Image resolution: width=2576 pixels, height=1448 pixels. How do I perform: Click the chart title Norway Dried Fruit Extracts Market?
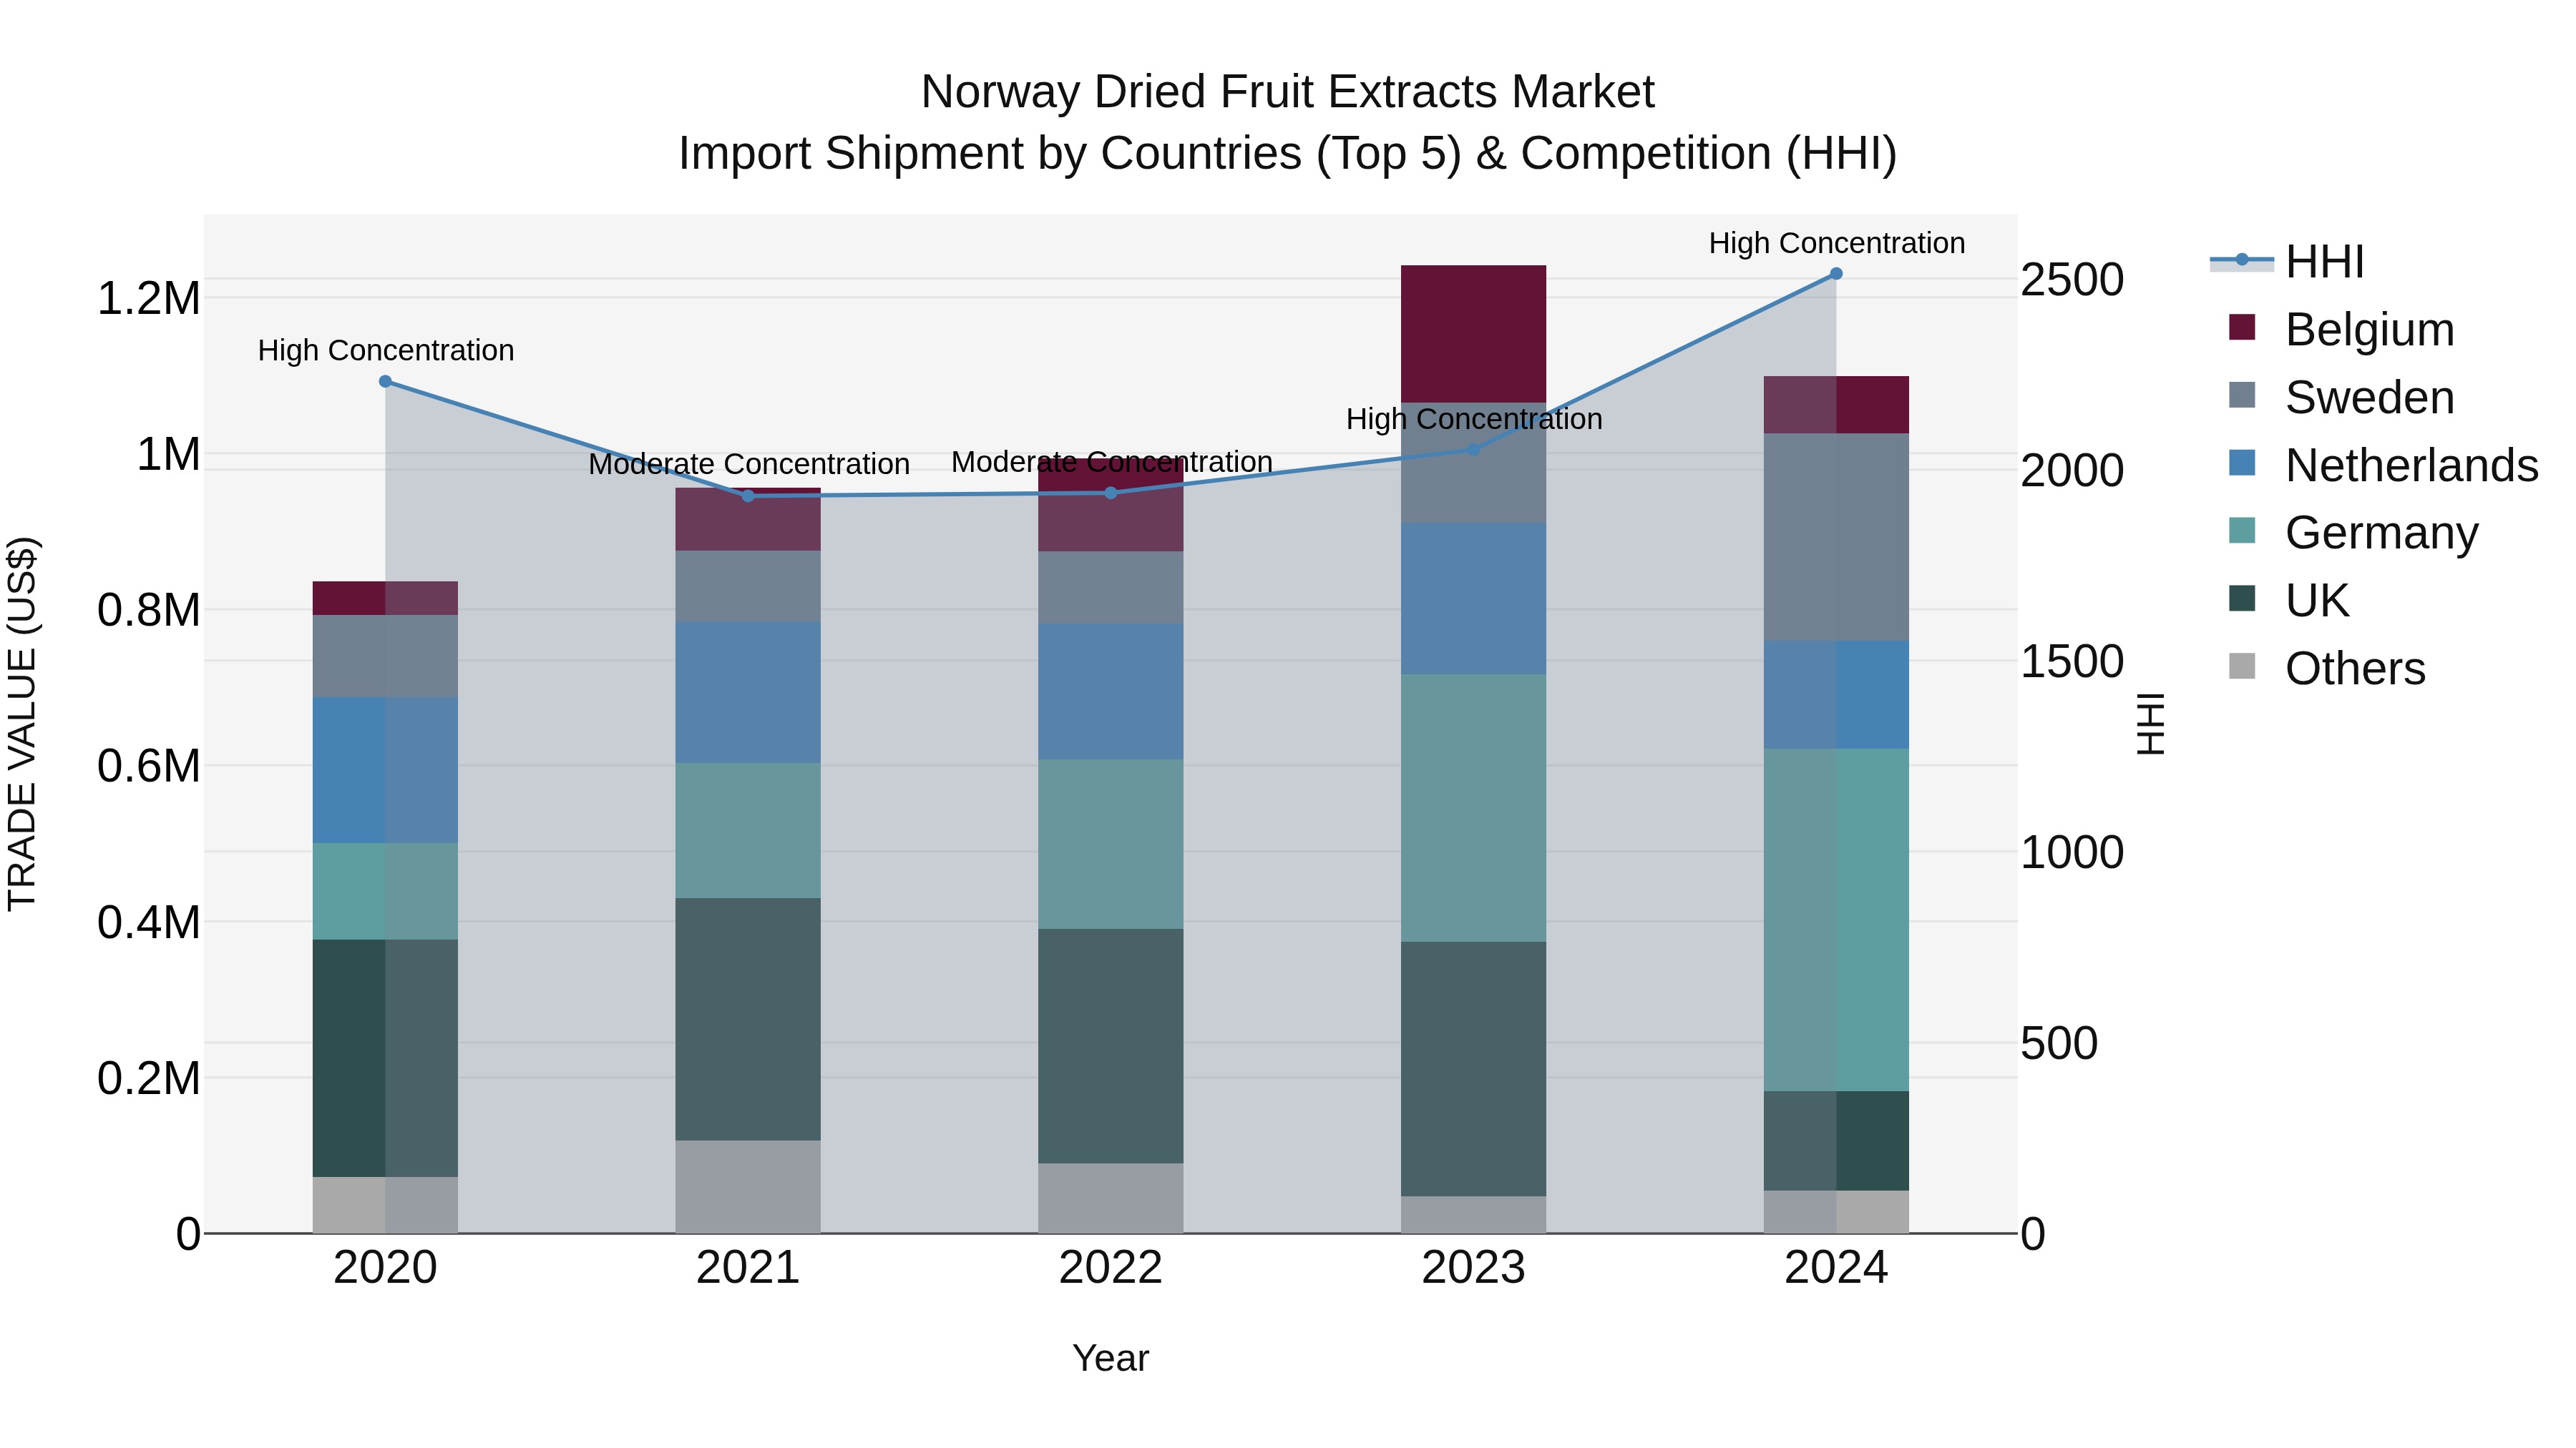click(x=1288, y=92)
